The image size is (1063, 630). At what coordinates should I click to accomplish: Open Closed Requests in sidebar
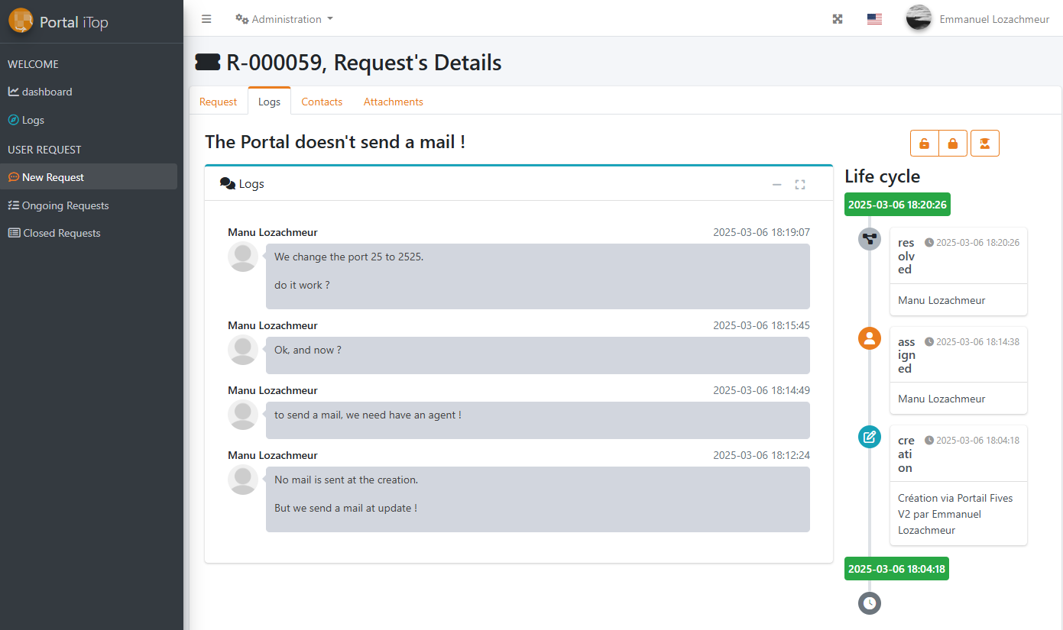pyautogui.click(x=61, y=233)
